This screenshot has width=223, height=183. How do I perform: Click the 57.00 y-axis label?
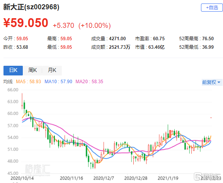(x=13, y=126)
